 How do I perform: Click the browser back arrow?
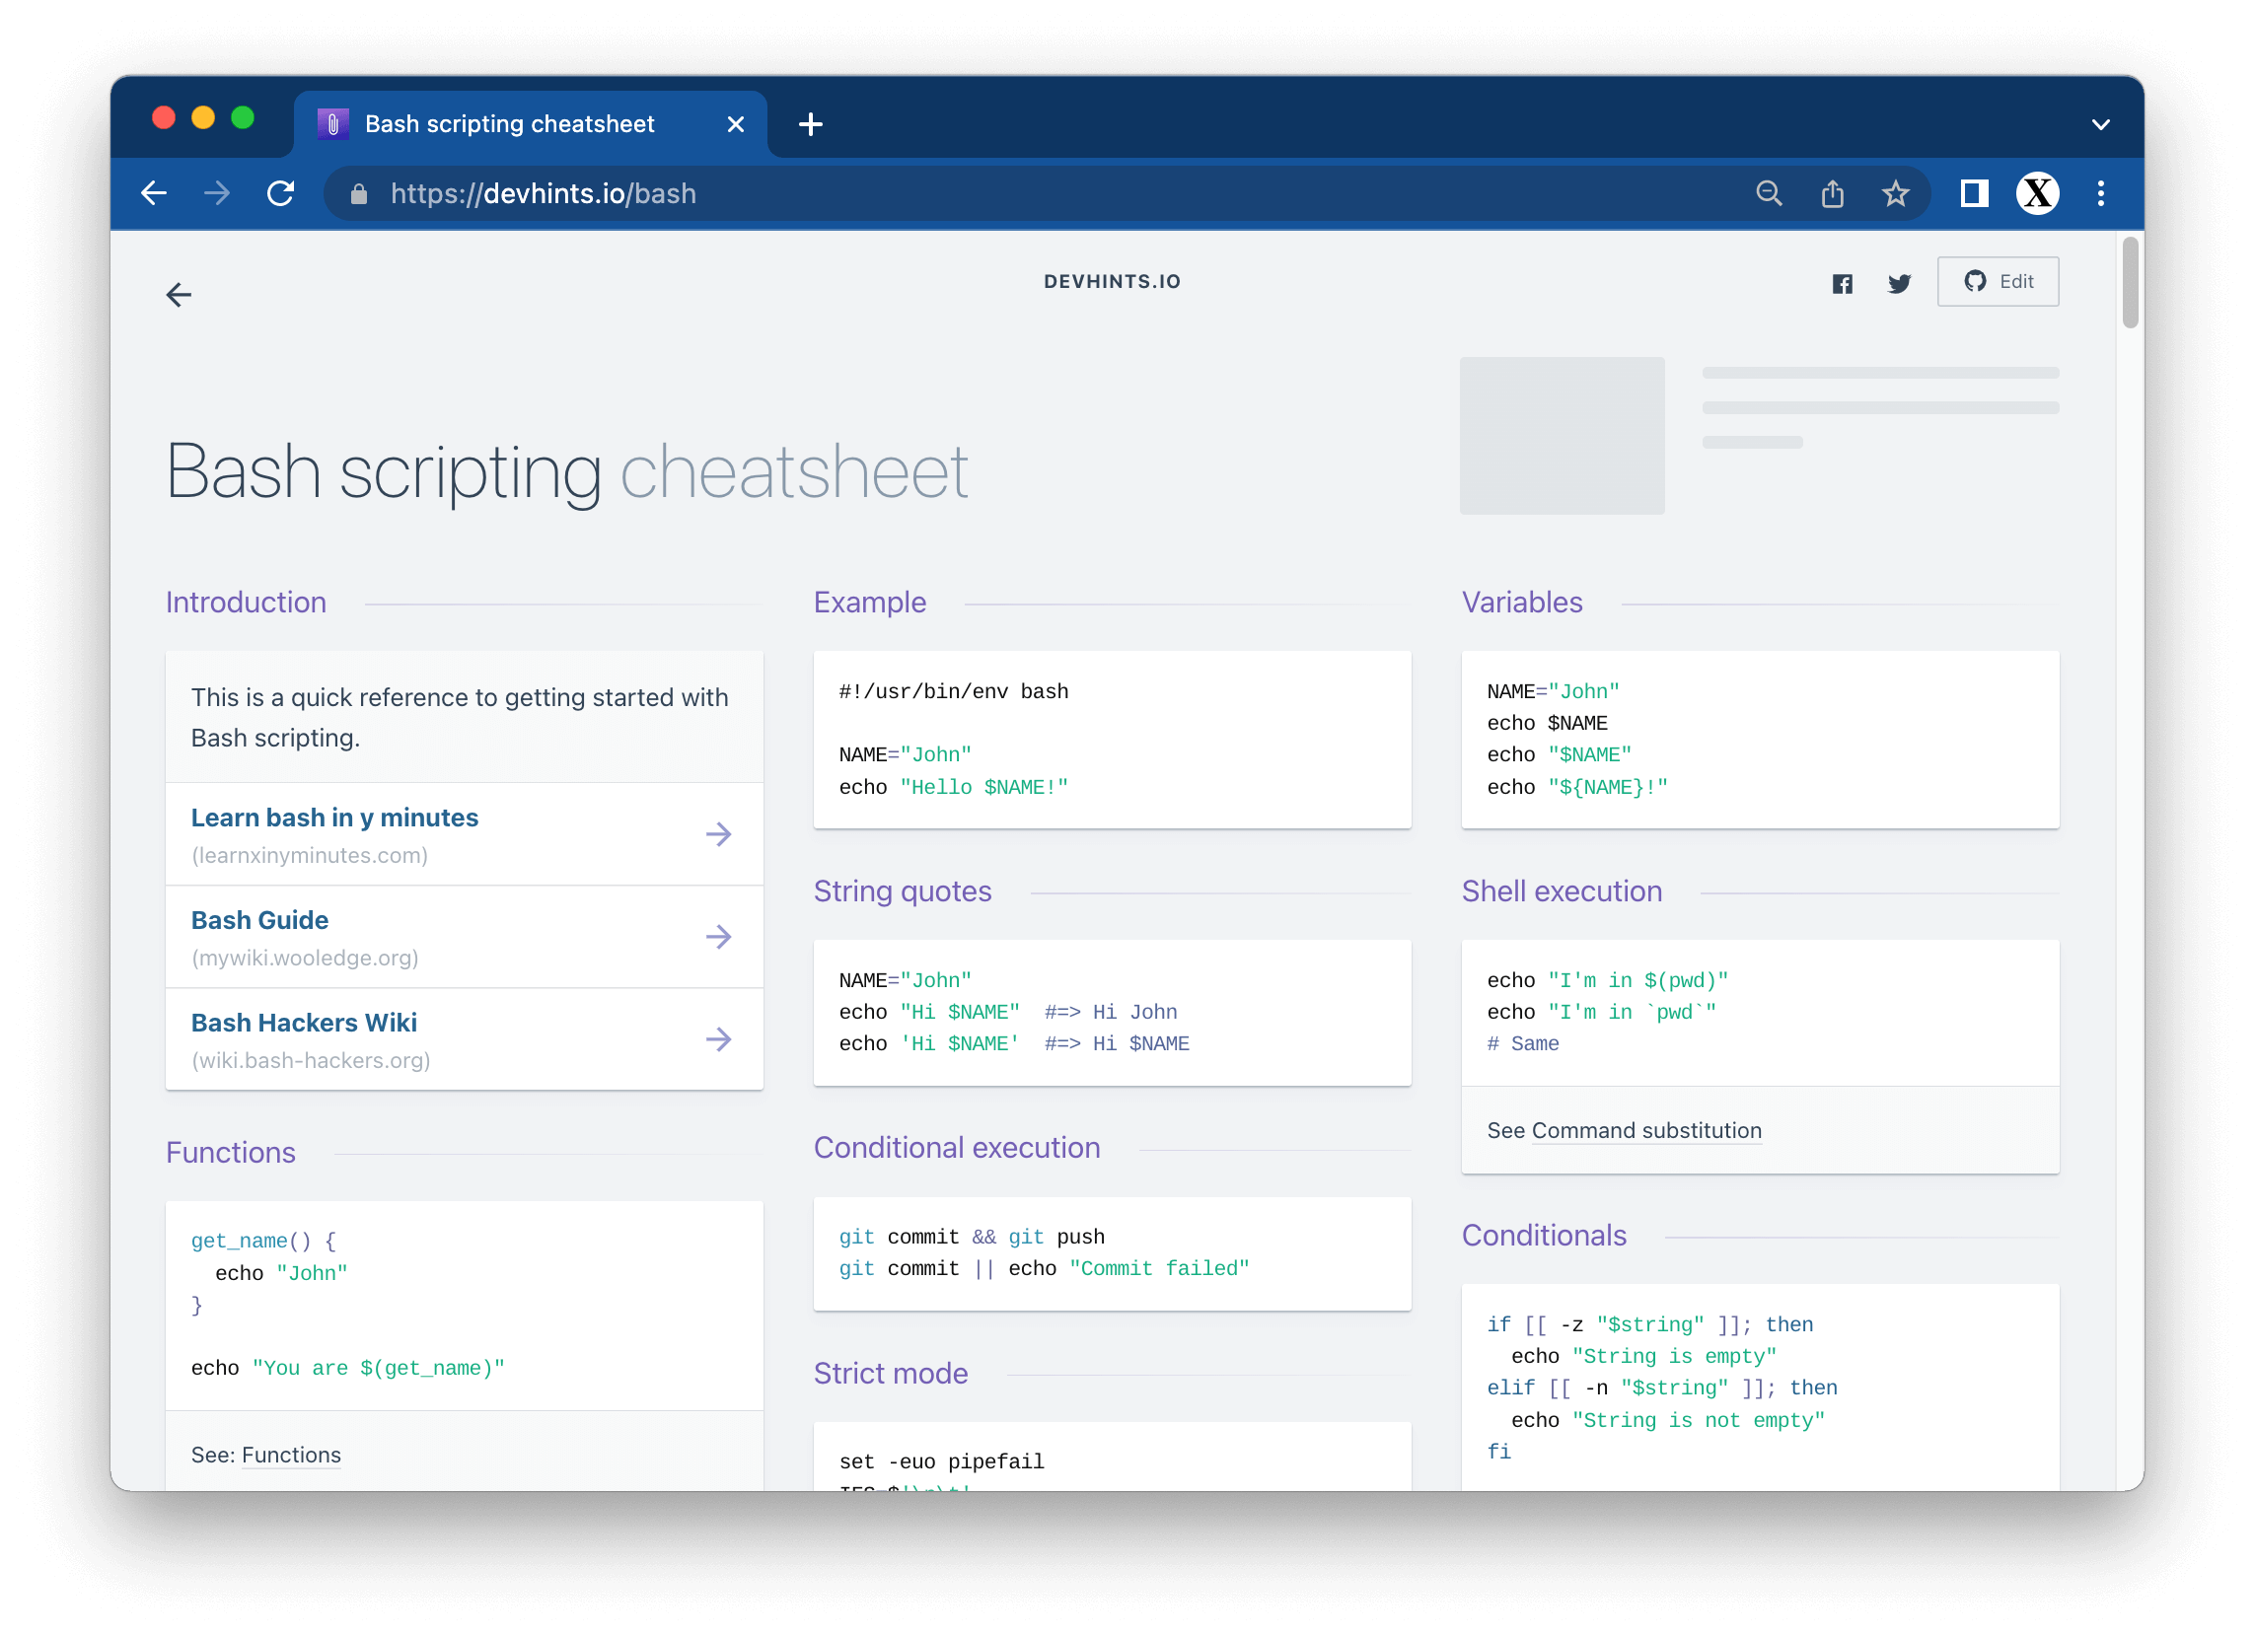coord(154,193)
